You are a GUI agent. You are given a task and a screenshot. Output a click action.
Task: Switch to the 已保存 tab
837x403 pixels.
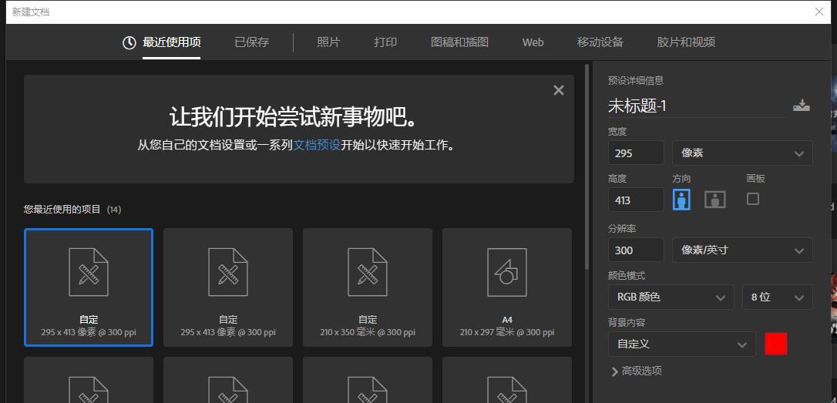[251, 42]
